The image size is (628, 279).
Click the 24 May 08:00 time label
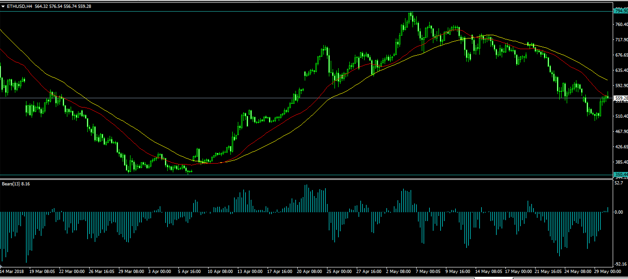[x=578, y=271]
